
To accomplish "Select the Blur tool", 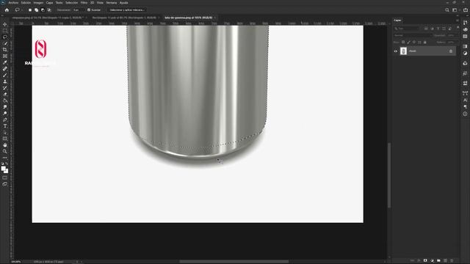I will (5, 107).
